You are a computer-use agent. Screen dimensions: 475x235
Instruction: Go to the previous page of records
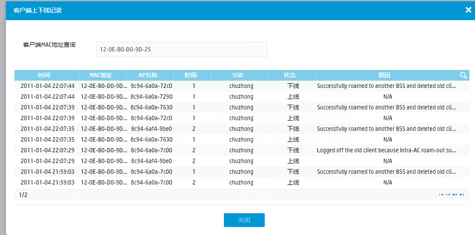pyautogui.click(x=448, y=195)
